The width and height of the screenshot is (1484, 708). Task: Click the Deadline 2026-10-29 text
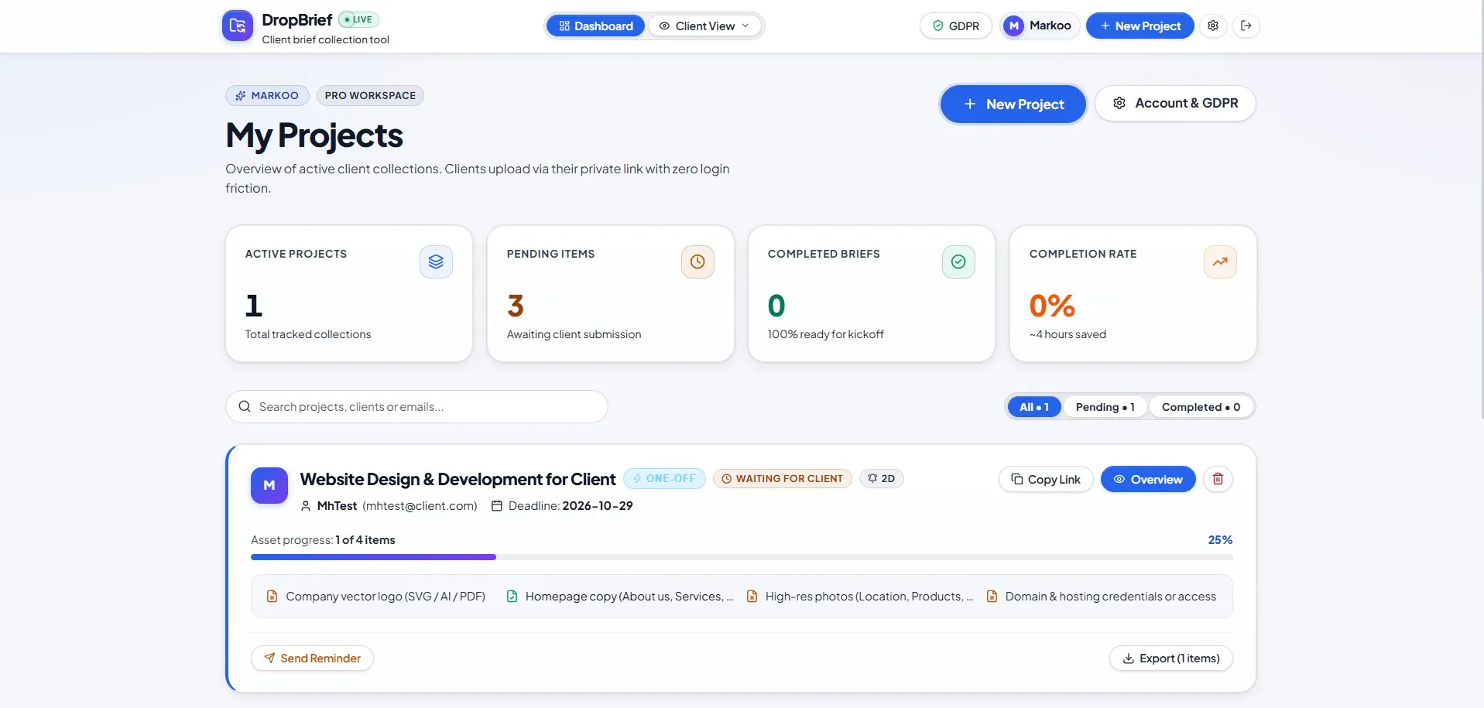(x=571, y=505)
